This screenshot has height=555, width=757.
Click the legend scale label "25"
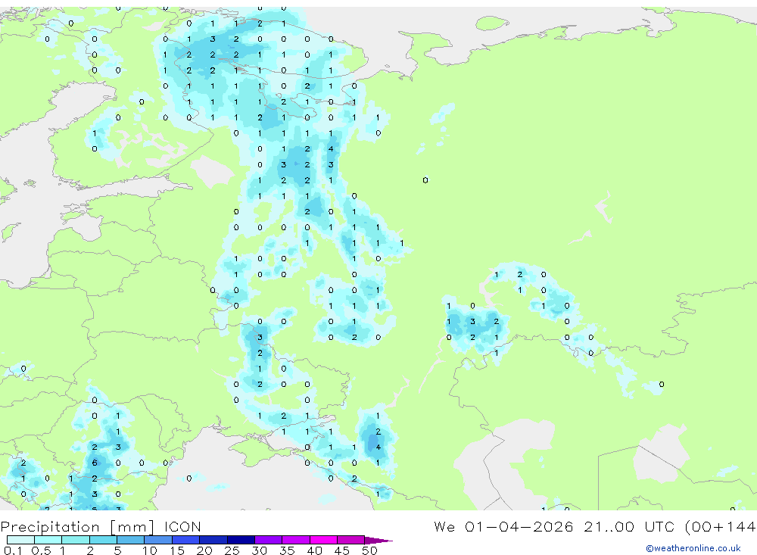click(232, 550)
